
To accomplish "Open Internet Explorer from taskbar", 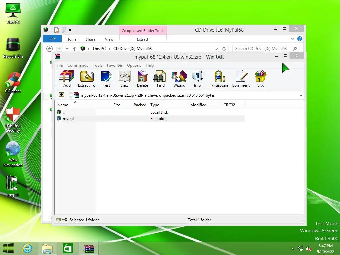I will (27, 248).
